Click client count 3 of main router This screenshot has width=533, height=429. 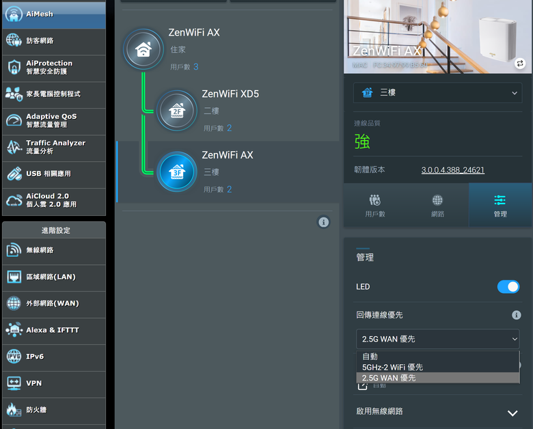point(196,67)
